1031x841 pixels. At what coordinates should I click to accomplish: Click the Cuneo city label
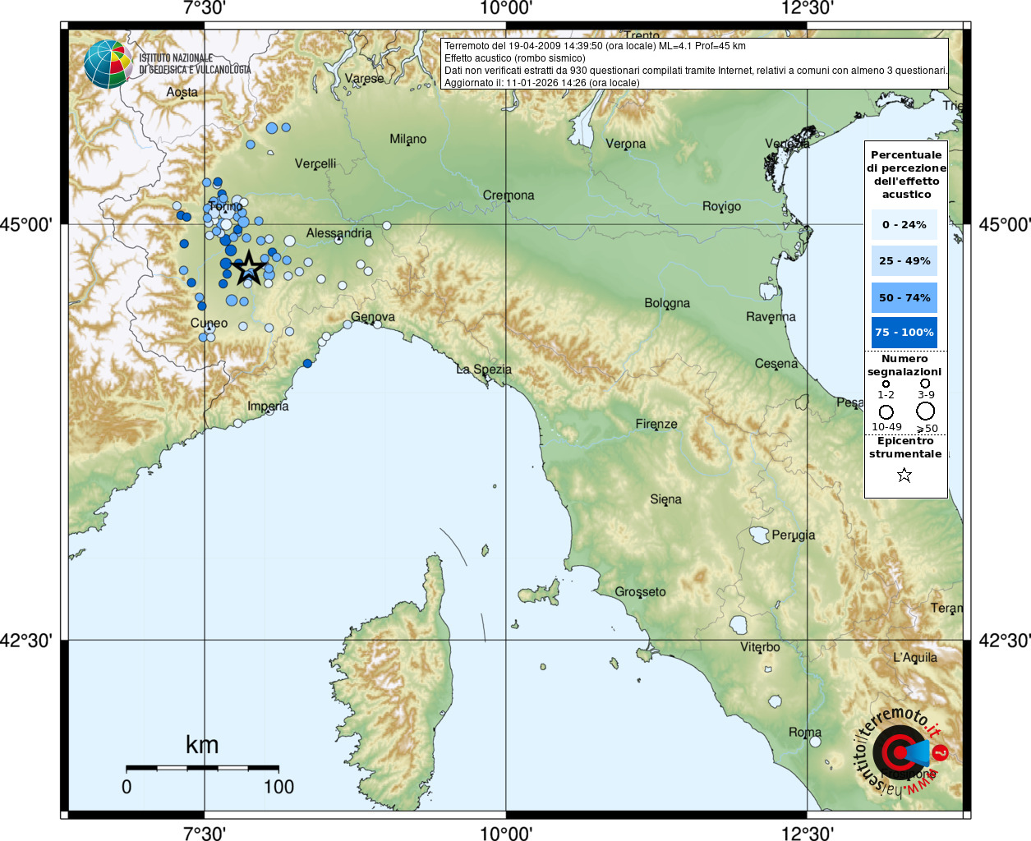click(x=209, y=323)
